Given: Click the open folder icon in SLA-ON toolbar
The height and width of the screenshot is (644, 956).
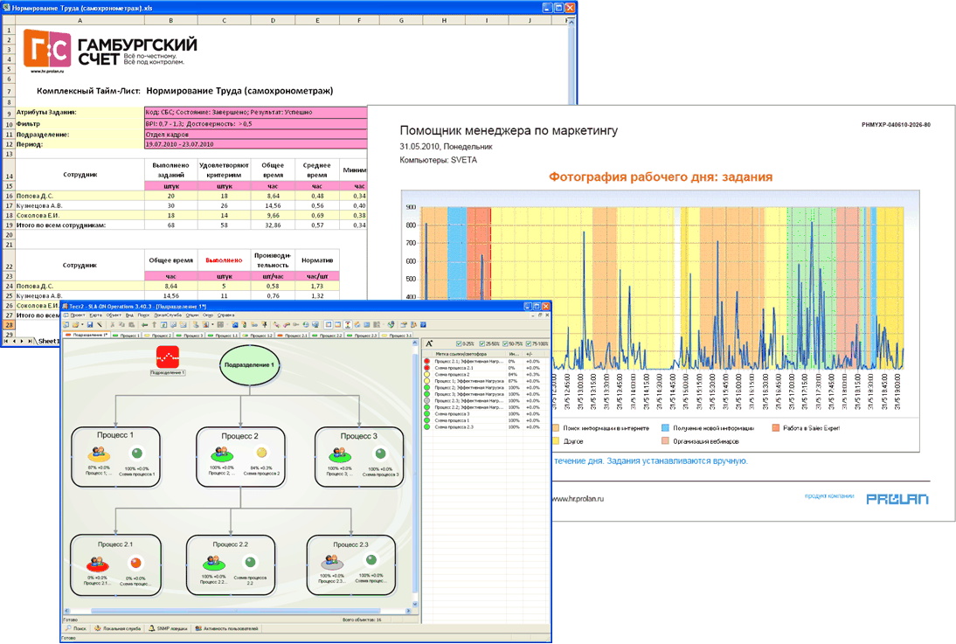Looking at the screenshot, I should coord(76,325).
